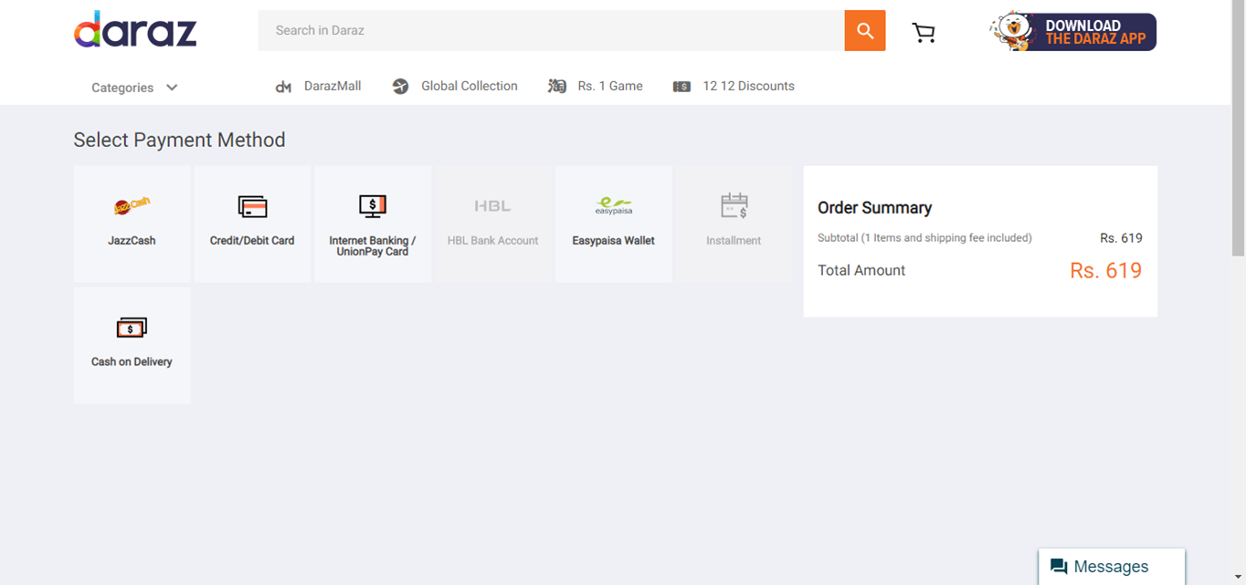Click the Messages chat bubble icon

(x=1059, y=567)
